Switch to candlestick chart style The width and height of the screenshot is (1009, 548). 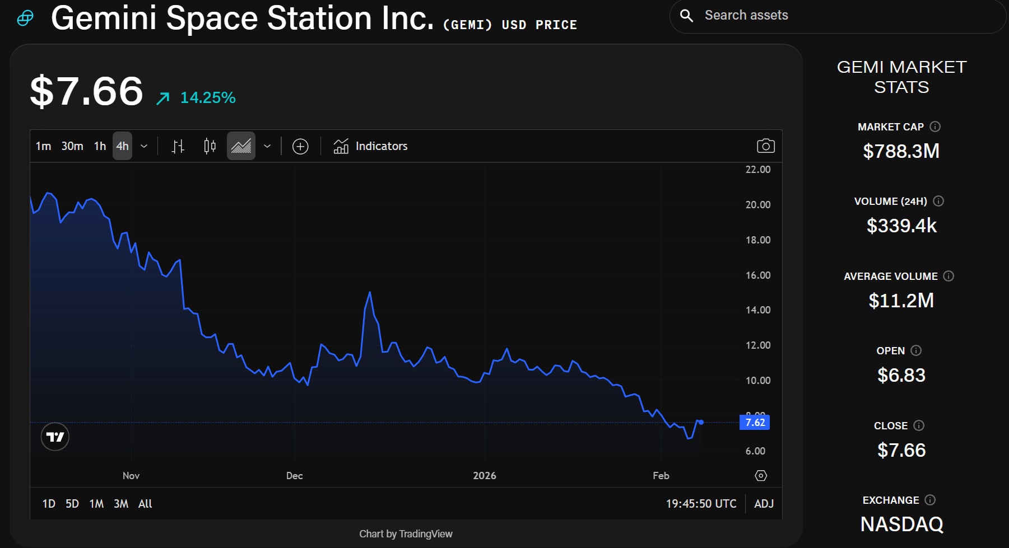point(210,146)
